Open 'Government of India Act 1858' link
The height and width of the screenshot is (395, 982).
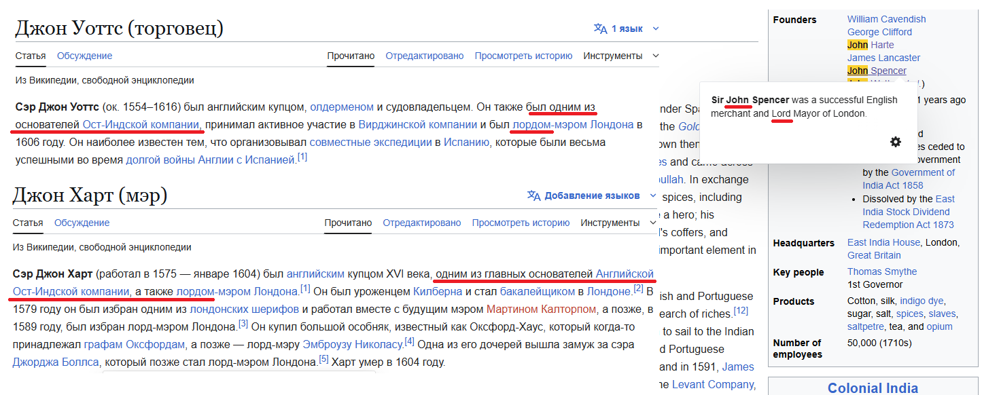[x=909, y=179]
